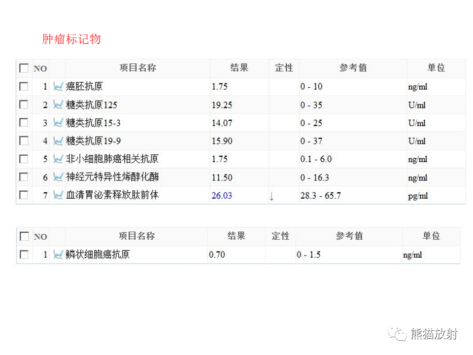Click reference range 0 - 35

click(311, 105)
